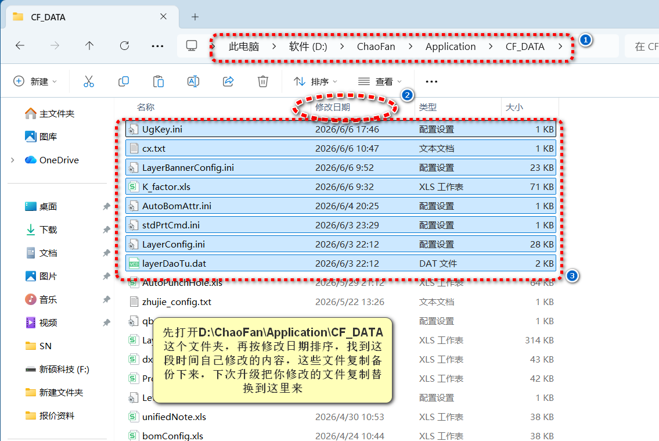Open the 查看 view dropdown
The width and height of the screenshot is (659, 441).
380,81
